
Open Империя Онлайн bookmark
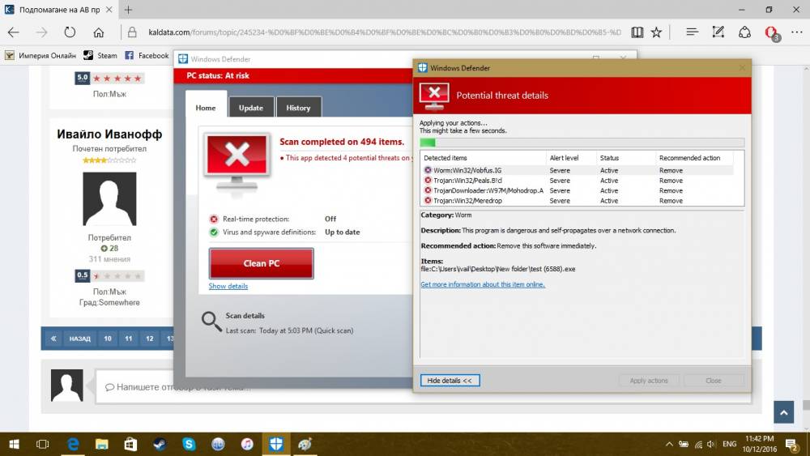[40, 55]
